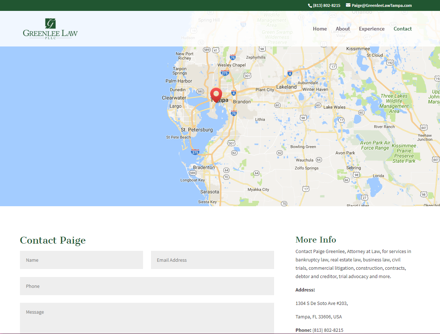The image size is (440, 334).
Task: Select the Winter Haven map label
Action: (315, 89)
